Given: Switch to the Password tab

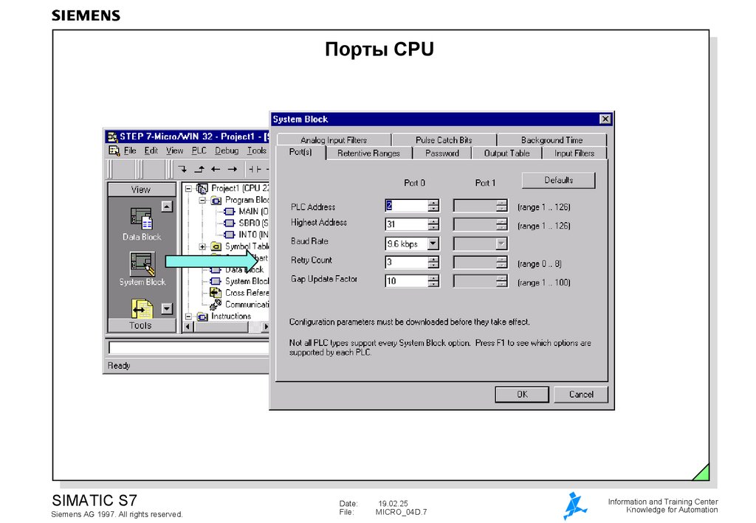Looking at the screenshot, I should 441,153.
